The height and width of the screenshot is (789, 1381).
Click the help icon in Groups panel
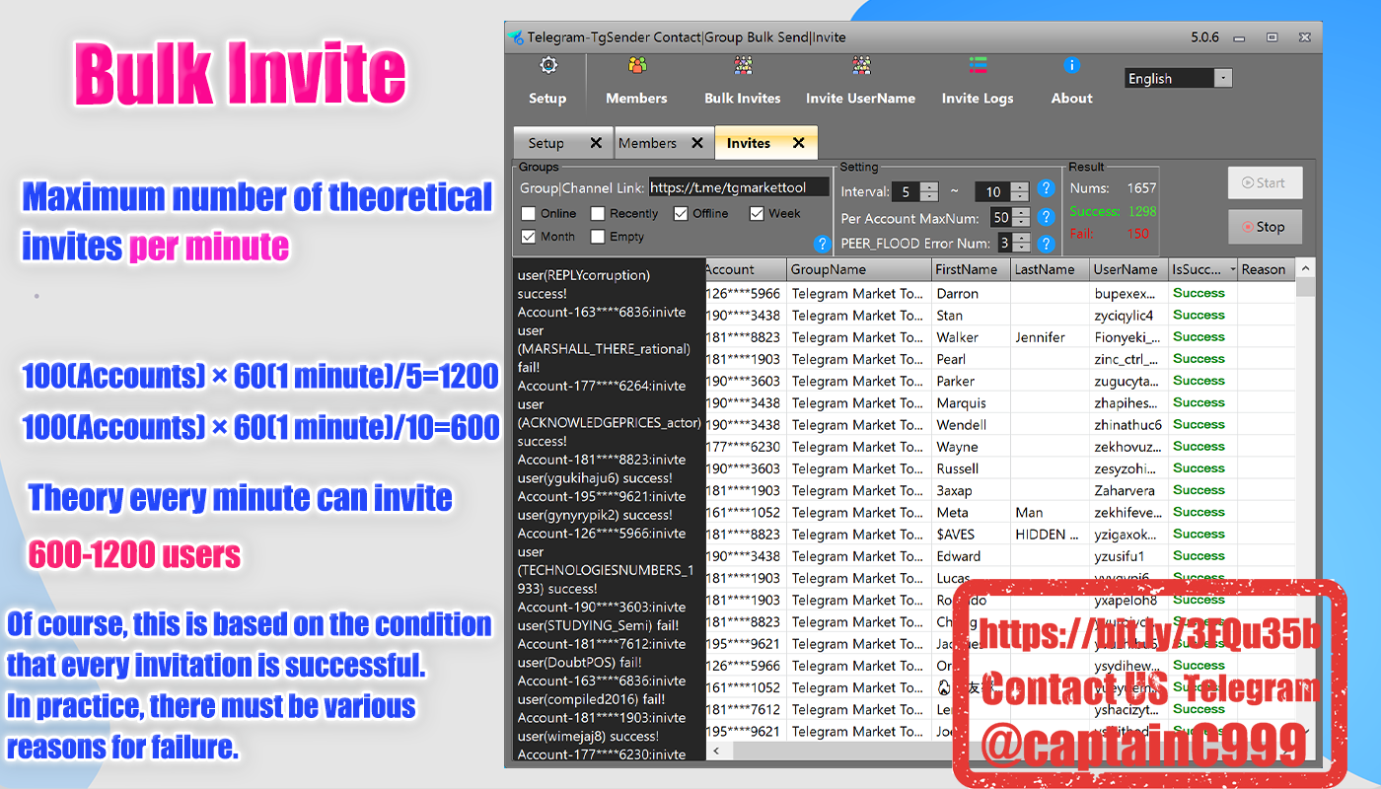tap(821, 244)
